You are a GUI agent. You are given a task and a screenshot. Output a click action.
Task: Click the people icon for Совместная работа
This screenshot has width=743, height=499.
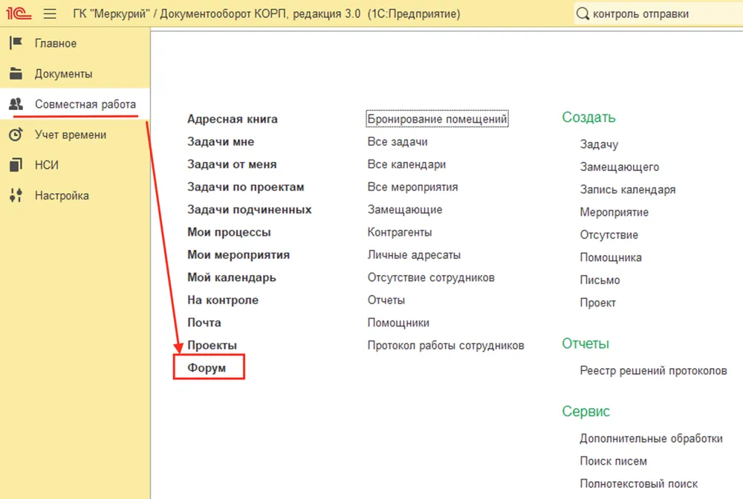click(x=16, y=104)
